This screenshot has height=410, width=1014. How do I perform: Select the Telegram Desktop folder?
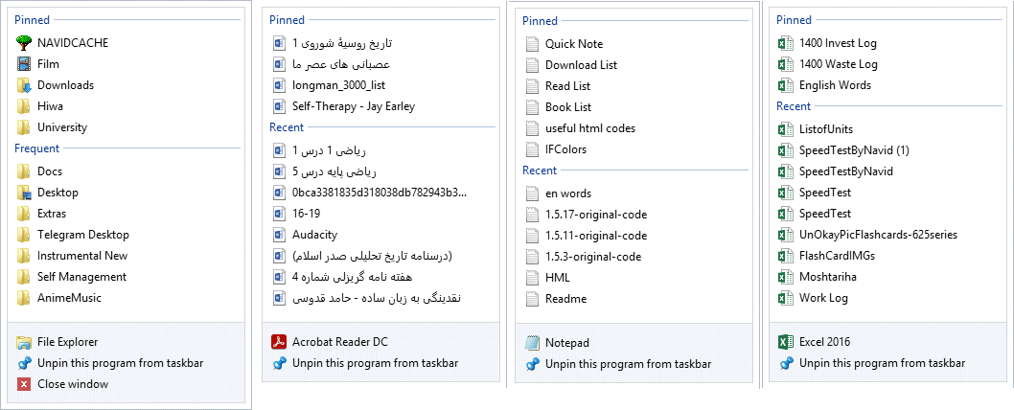(82, 235)
